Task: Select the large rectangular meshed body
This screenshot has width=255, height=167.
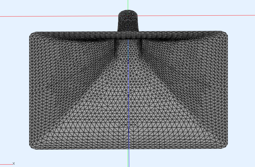Action: [128, 90]
